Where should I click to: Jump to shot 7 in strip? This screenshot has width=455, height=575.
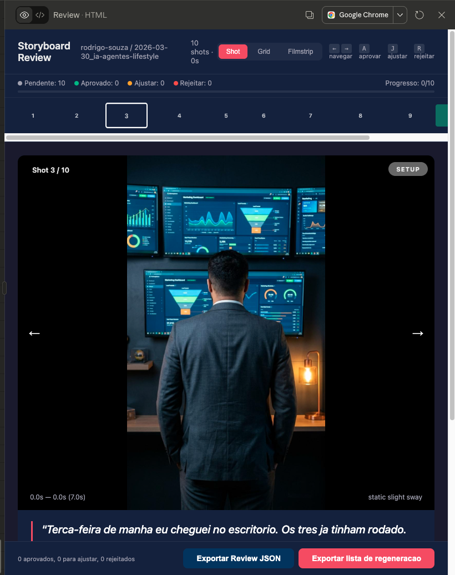tap(310, 115)
